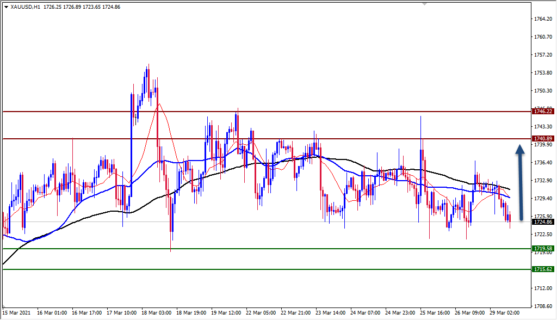Click the 23 Mar 14:00 time axis label
This screenshot has width=557, height=320.
pyautogui.click(x=330, y=313)
